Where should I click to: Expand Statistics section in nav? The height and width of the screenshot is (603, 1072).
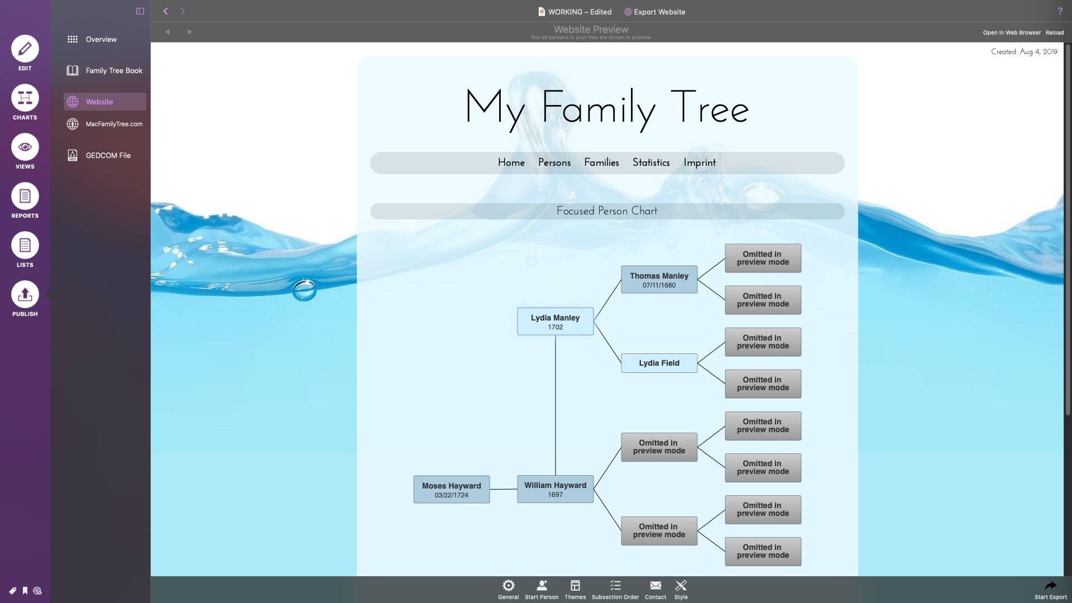click(651, 162)
